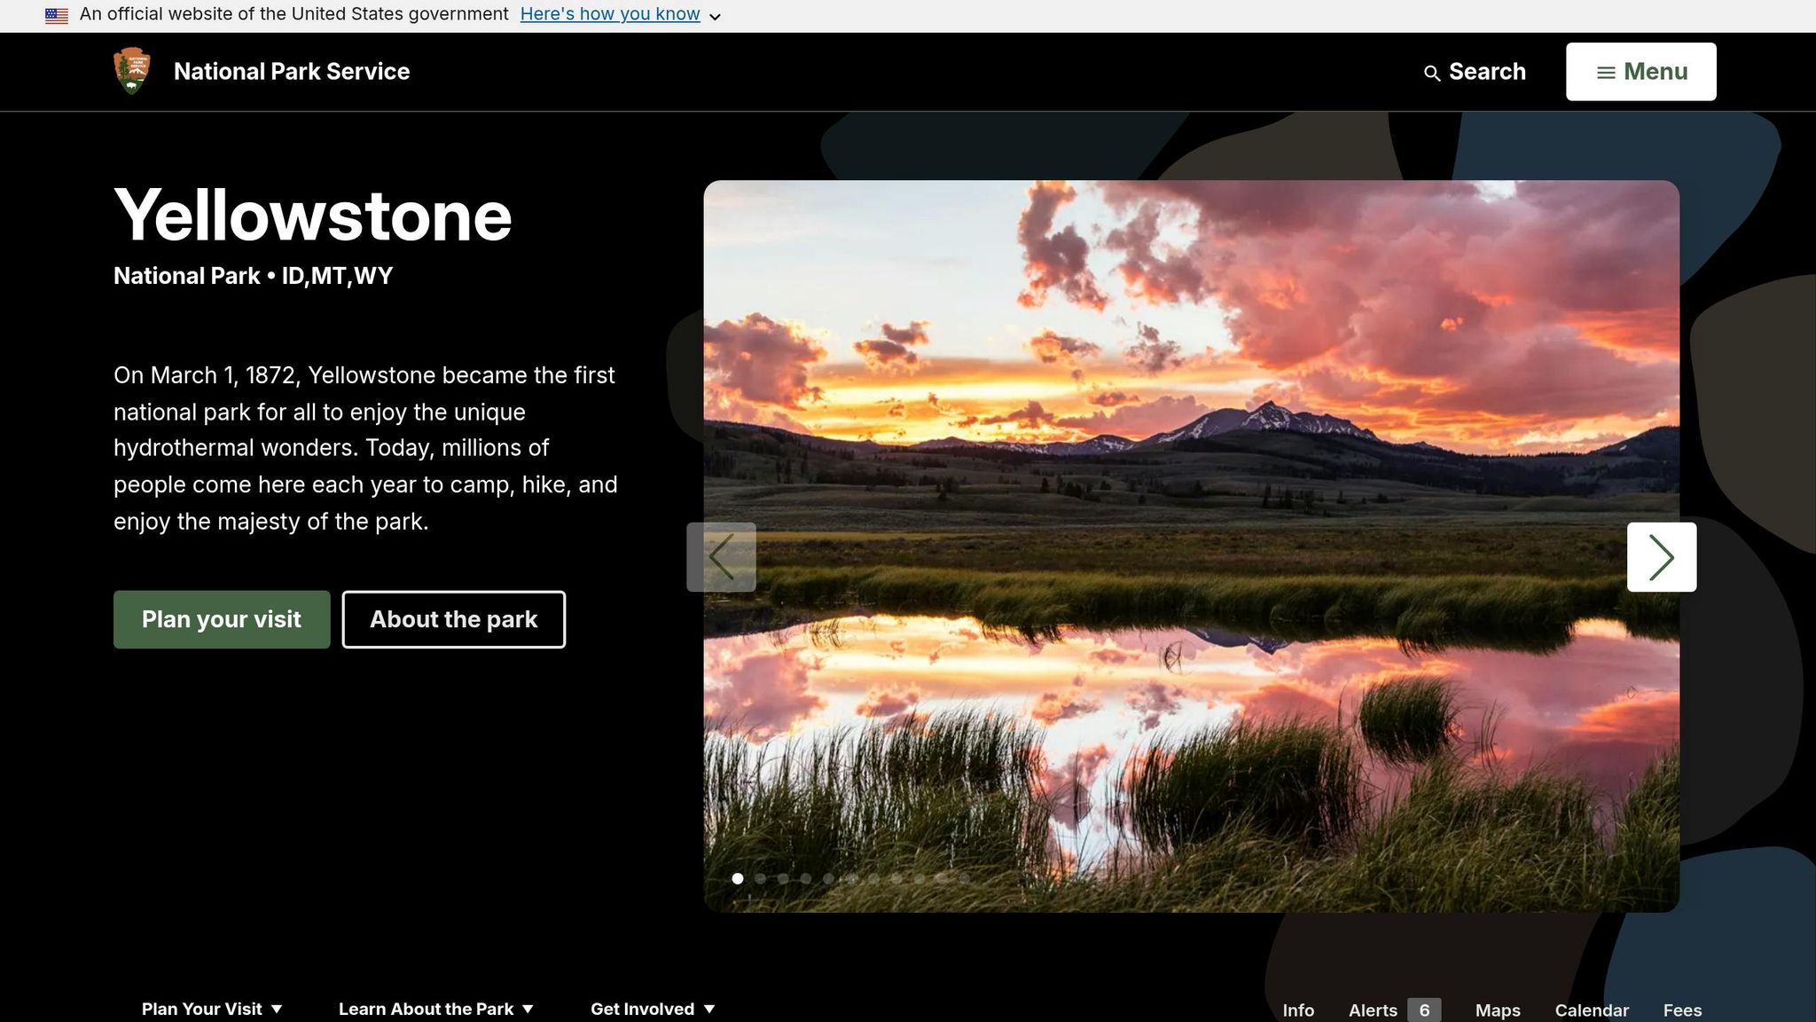This screenshot has width=1816, height=1022.
Task: Open the Calendar quick link
Action: (1592, 1010)
